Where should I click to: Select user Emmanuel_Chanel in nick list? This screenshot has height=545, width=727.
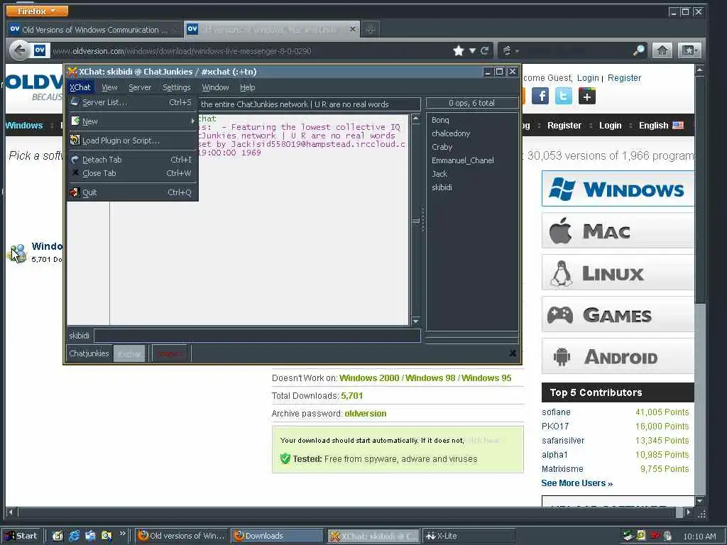click(x=462, y=160)
